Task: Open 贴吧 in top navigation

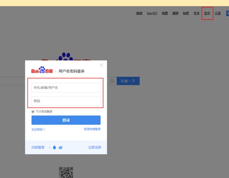Action: pos(186,13)
